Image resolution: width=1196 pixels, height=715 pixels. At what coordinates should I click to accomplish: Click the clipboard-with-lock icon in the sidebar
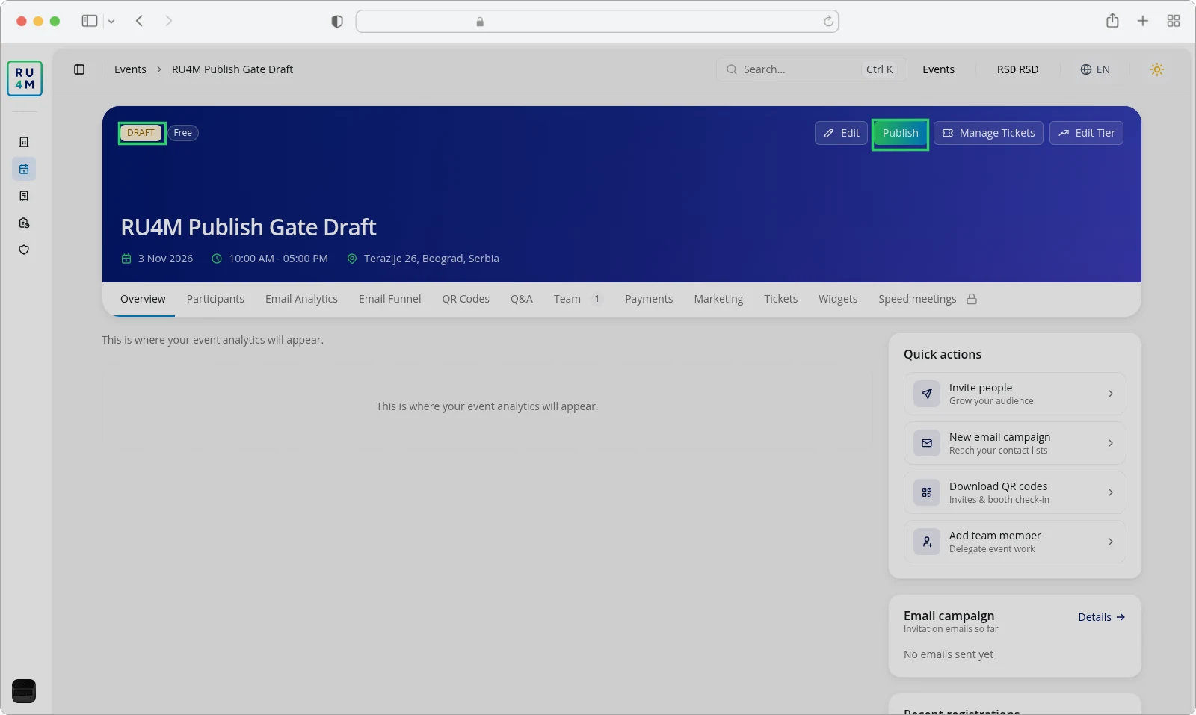coord(24,223)
